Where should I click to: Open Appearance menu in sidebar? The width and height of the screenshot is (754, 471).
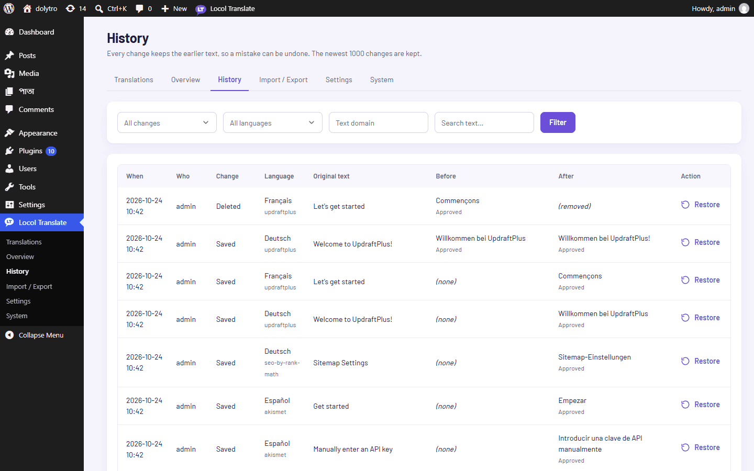(x=42, y=133)
